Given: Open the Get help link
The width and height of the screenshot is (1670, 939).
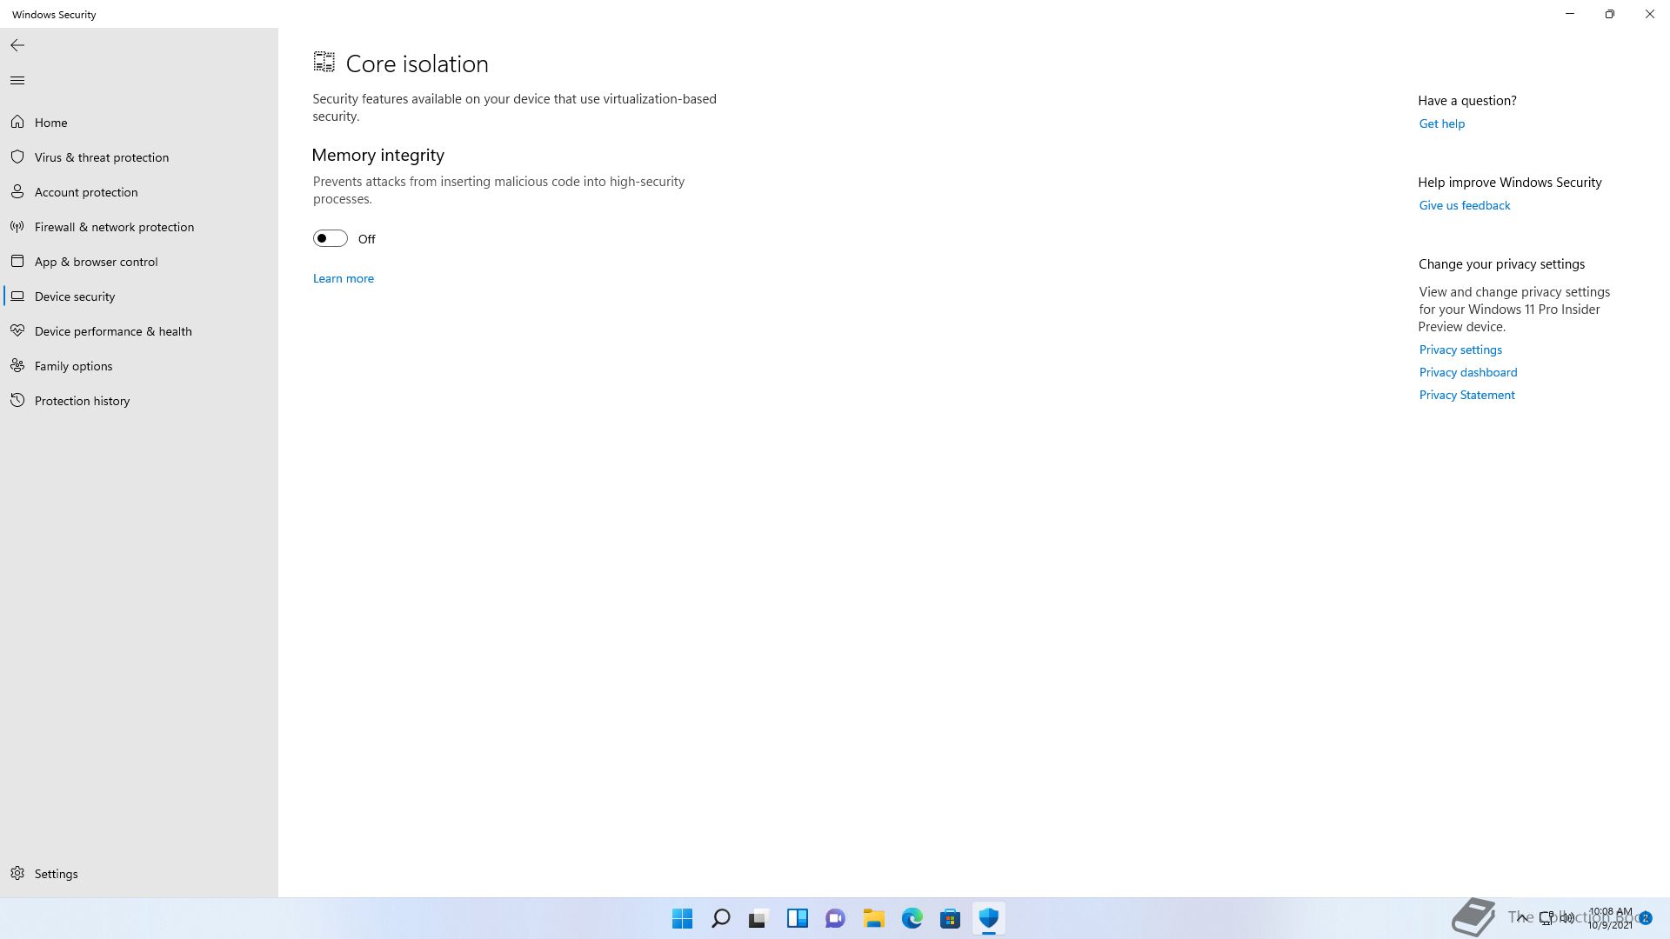Looking at the screenshot, I should coord(1441,123).
